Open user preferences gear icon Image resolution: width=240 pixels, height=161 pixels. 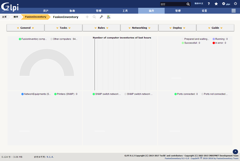[x=224, y=4]
